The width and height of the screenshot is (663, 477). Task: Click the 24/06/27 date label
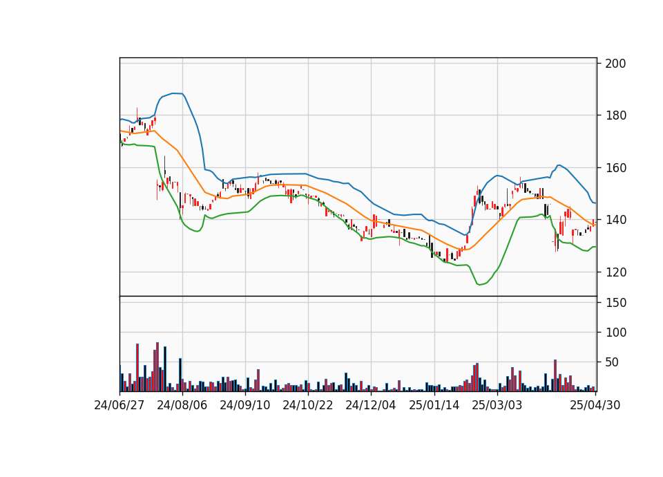119,406
